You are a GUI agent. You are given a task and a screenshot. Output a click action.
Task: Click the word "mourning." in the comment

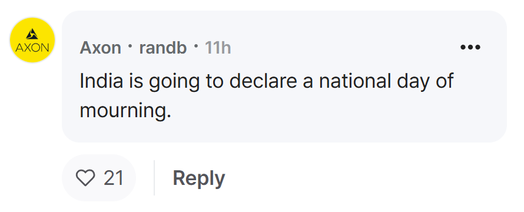coord(125,111)
